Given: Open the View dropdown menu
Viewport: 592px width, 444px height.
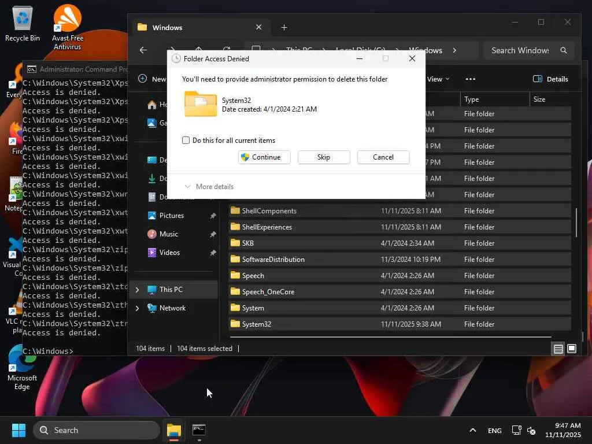Looking at the screenshot, I should point(438,79).
